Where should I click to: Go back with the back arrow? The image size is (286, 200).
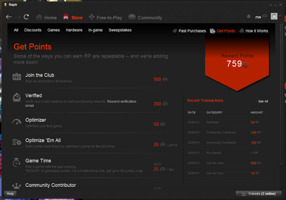click(9, 17)
